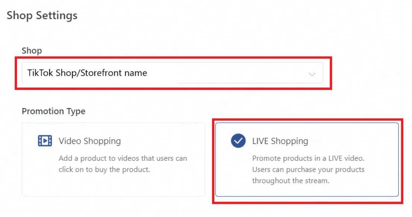The width and height of the screenshot is (412, 217).
Task: Select the LIVE Shopping promotion type card
Action: 307,160
